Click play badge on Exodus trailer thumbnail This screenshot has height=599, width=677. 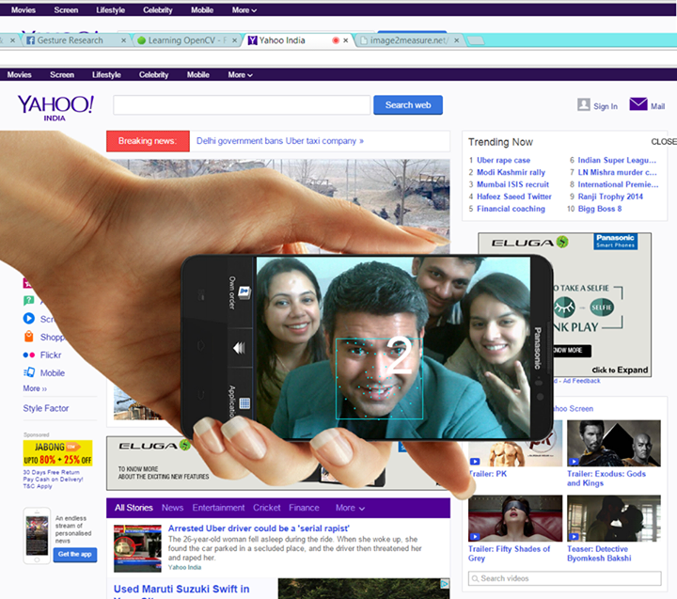[574, 462]
